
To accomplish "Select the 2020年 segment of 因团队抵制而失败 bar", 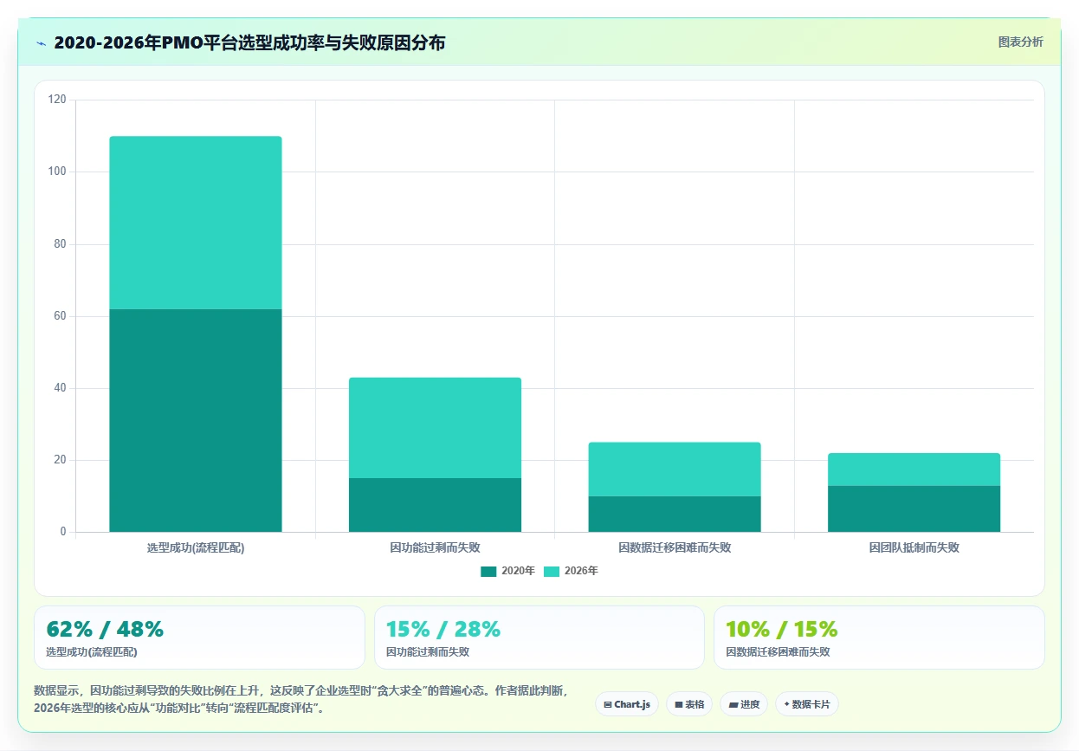I will pos(914,508).
